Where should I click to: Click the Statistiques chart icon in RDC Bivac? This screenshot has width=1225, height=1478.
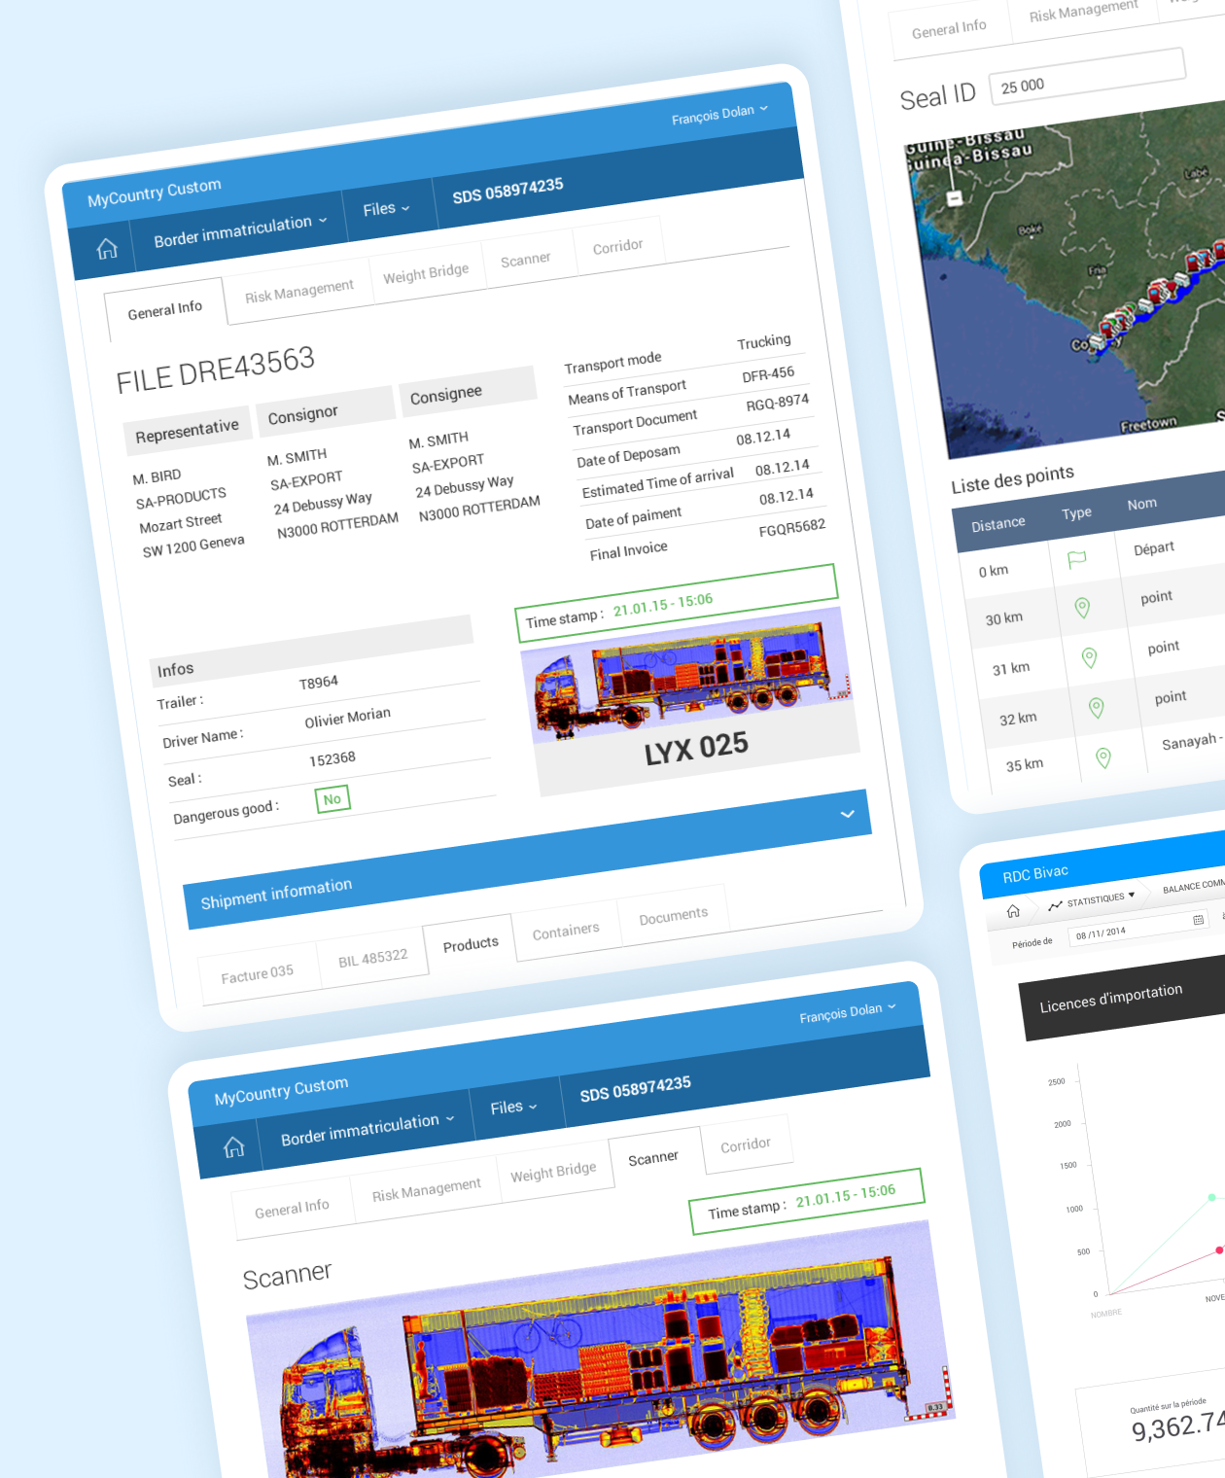(x=1055, y=905)
